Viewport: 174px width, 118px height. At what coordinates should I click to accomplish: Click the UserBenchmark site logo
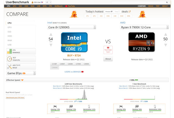(17, 2)
